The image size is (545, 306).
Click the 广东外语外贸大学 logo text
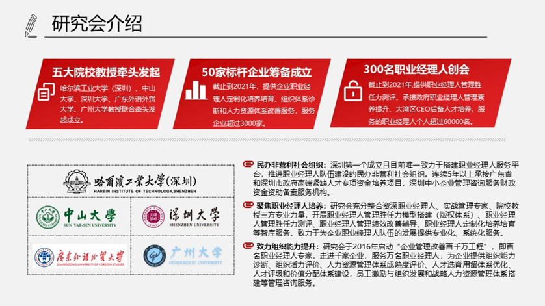(x=90, y=257)
